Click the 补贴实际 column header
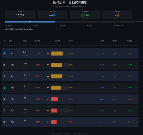143x135 pixels. (x=102, y=41)
